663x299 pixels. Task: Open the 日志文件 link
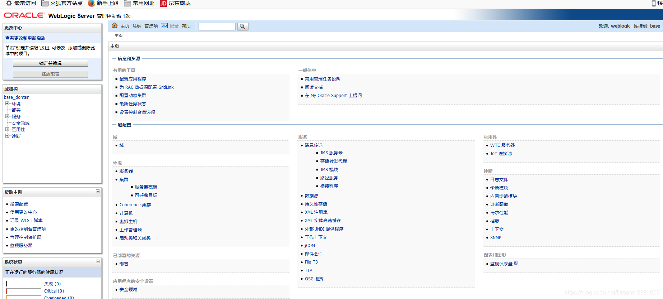(499, 179)
